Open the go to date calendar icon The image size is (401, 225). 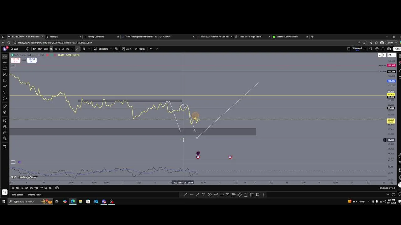[x=57, y=188]
